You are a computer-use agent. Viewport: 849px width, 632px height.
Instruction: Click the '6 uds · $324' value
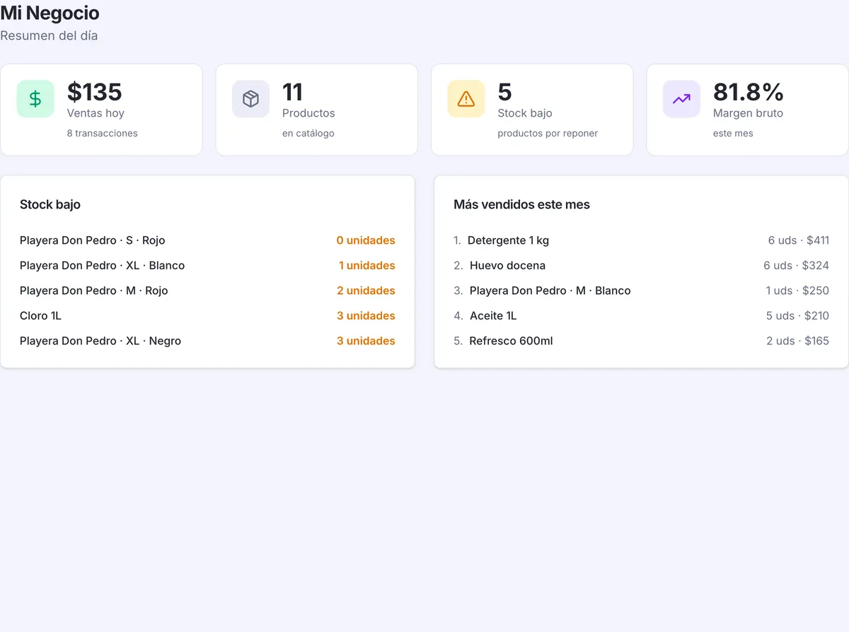tap(796, 266)
